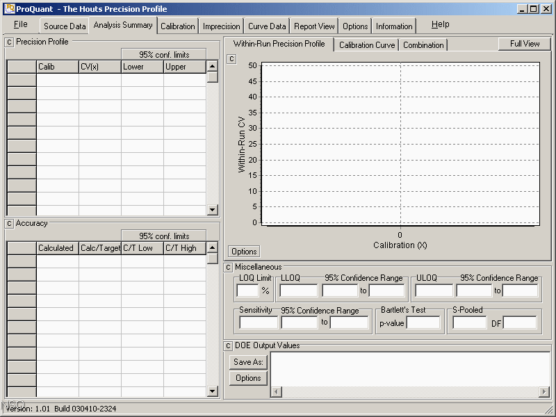Click the ULOQ confidence range upper field
This screenshot has height=417, width=556.
tap(520, 291)
